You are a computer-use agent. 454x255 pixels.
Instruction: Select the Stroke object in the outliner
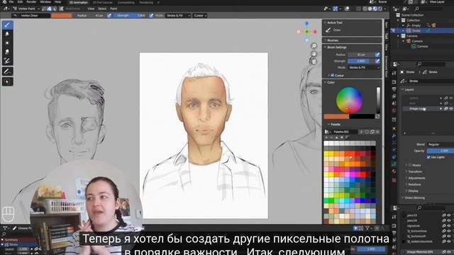(416, 30)
